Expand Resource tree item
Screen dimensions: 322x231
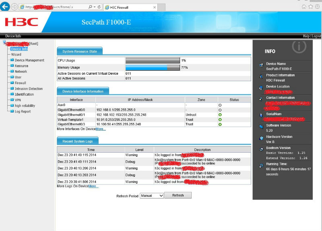[21, 66]
